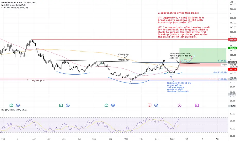Click the "neckline" text annotation
This screenshot has height=141, width=240.
123,60
